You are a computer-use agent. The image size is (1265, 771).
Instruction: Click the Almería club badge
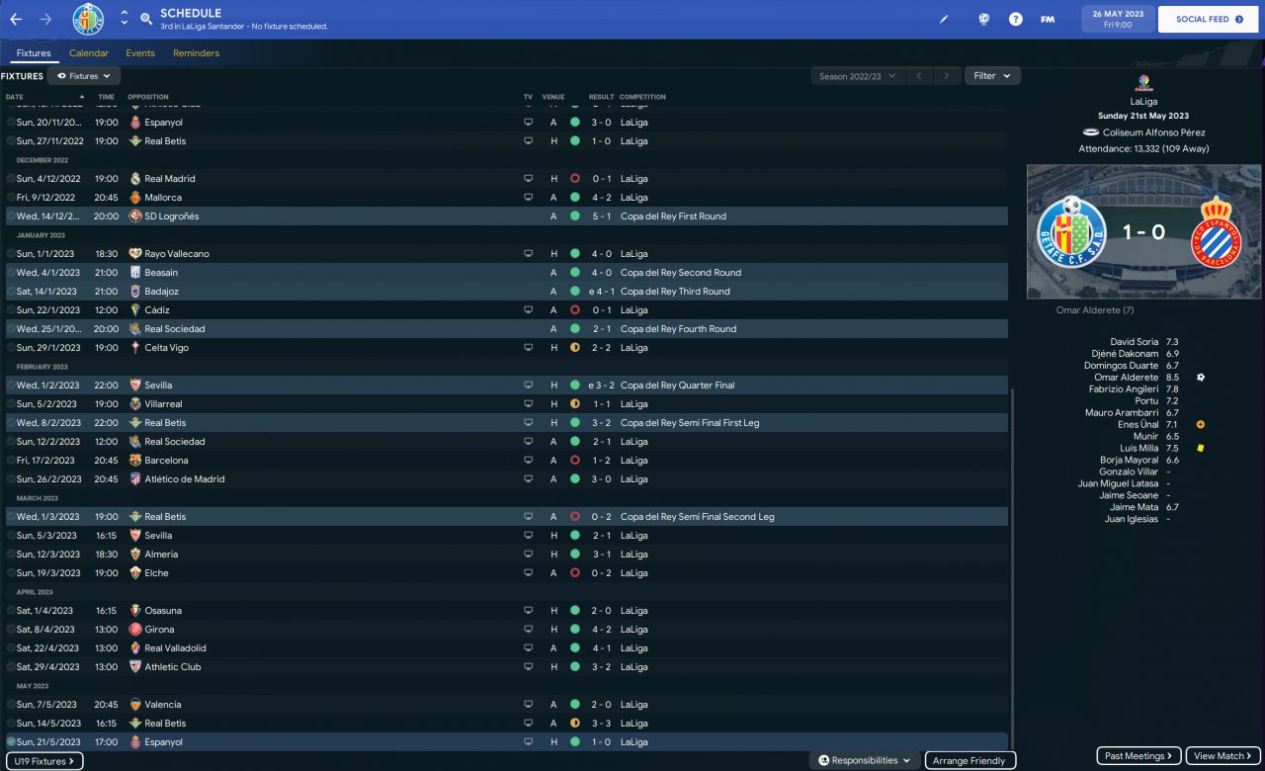pyautogui.click(x=135, y=555)
